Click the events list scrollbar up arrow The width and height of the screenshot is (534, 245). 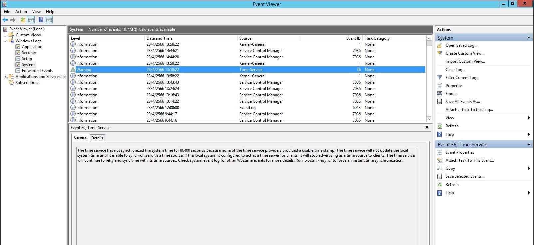pyautogui.click(x=429, y=38)
